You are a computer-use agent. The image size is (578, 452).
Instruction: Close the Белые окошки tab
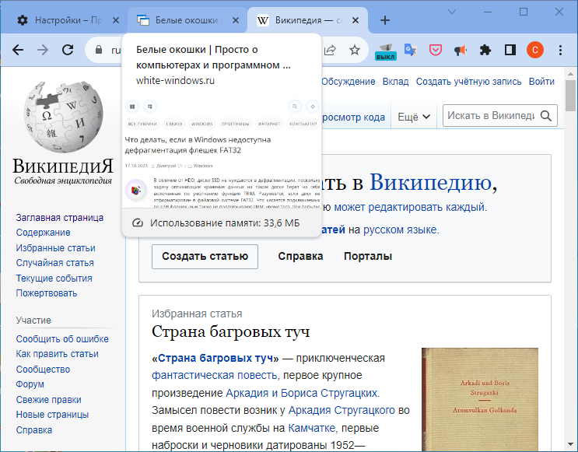pos(236,20)
